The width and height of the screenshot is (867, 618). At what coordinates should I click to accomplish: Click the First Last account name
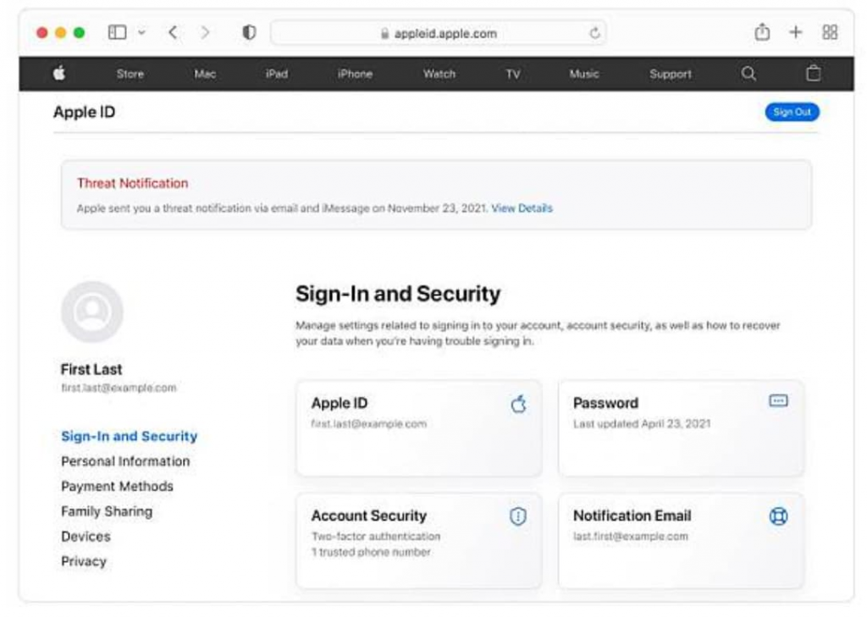[91, 369]
